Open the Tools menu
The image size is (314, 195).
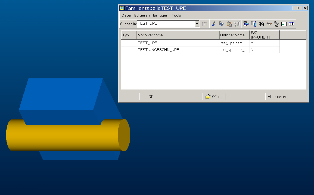(x=176, y=15)
